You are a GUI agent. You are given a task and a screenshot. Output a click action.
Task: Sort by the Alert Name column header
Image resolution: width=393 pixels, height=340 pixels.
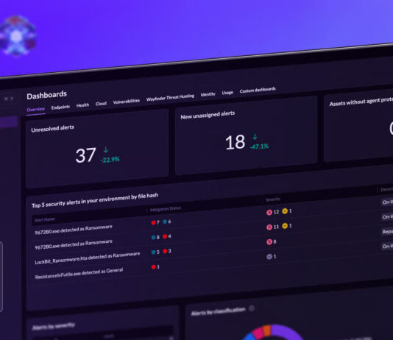click(x=45, y=220)
